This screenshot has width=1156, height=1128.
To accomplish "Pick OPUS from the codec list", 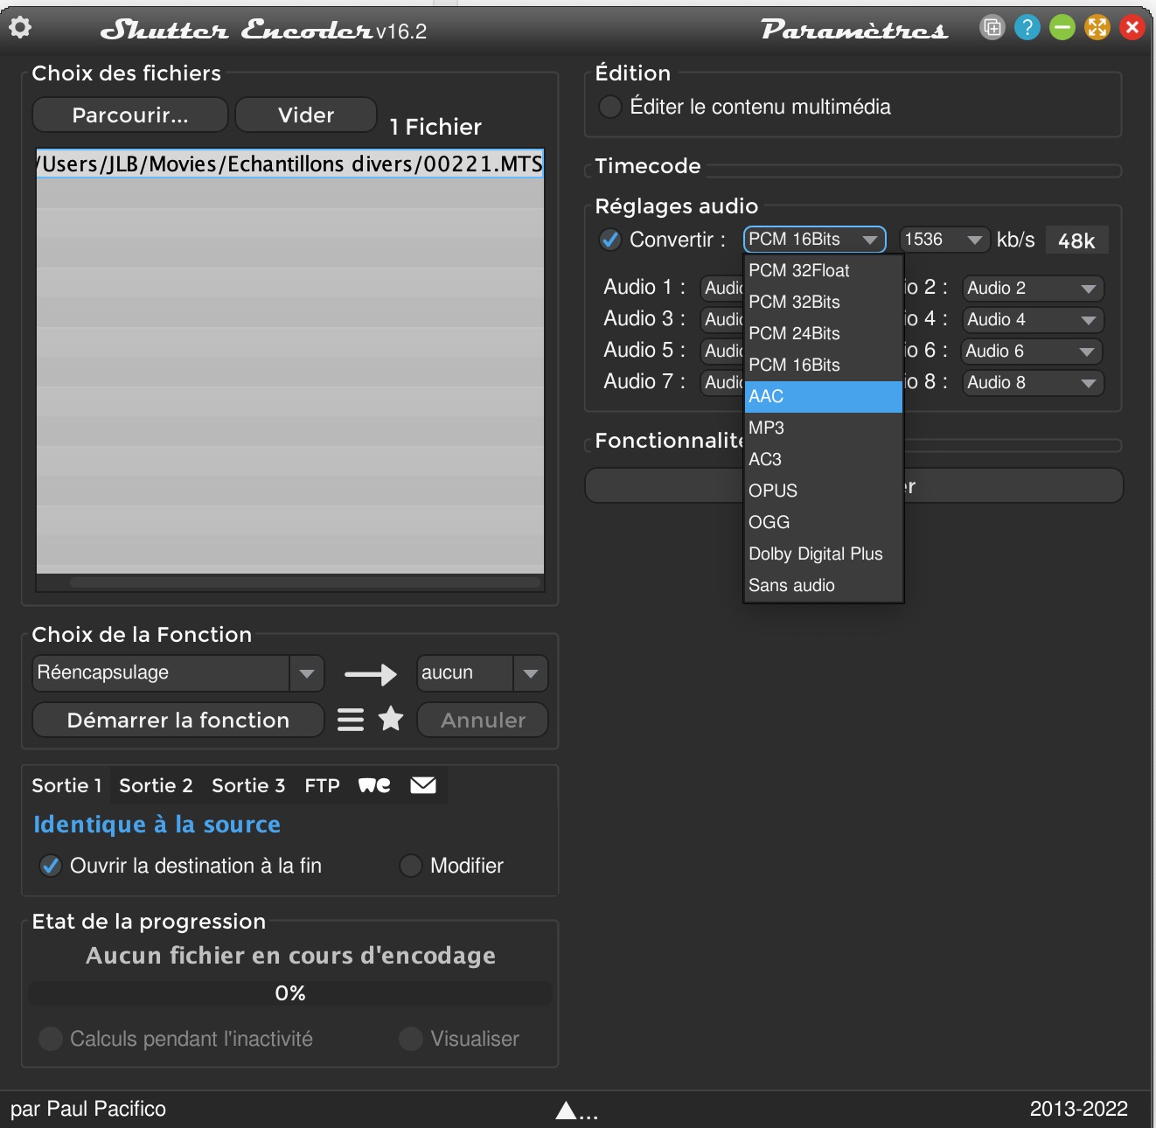I will [x=824, y=491].
